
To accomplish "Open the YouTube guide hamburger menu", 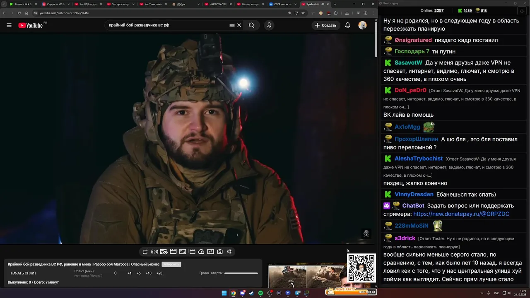I will [x=9, y=25].
